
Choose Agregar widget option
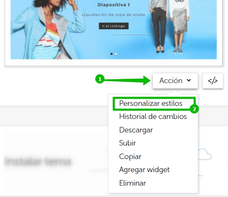point(145,170)
